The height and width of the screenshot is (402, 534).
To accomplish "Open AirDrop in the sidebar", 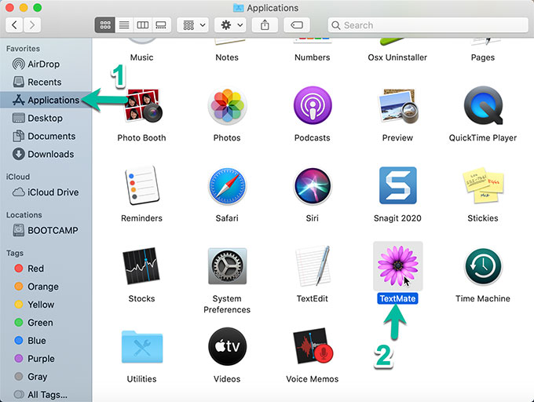I will 46,64.
